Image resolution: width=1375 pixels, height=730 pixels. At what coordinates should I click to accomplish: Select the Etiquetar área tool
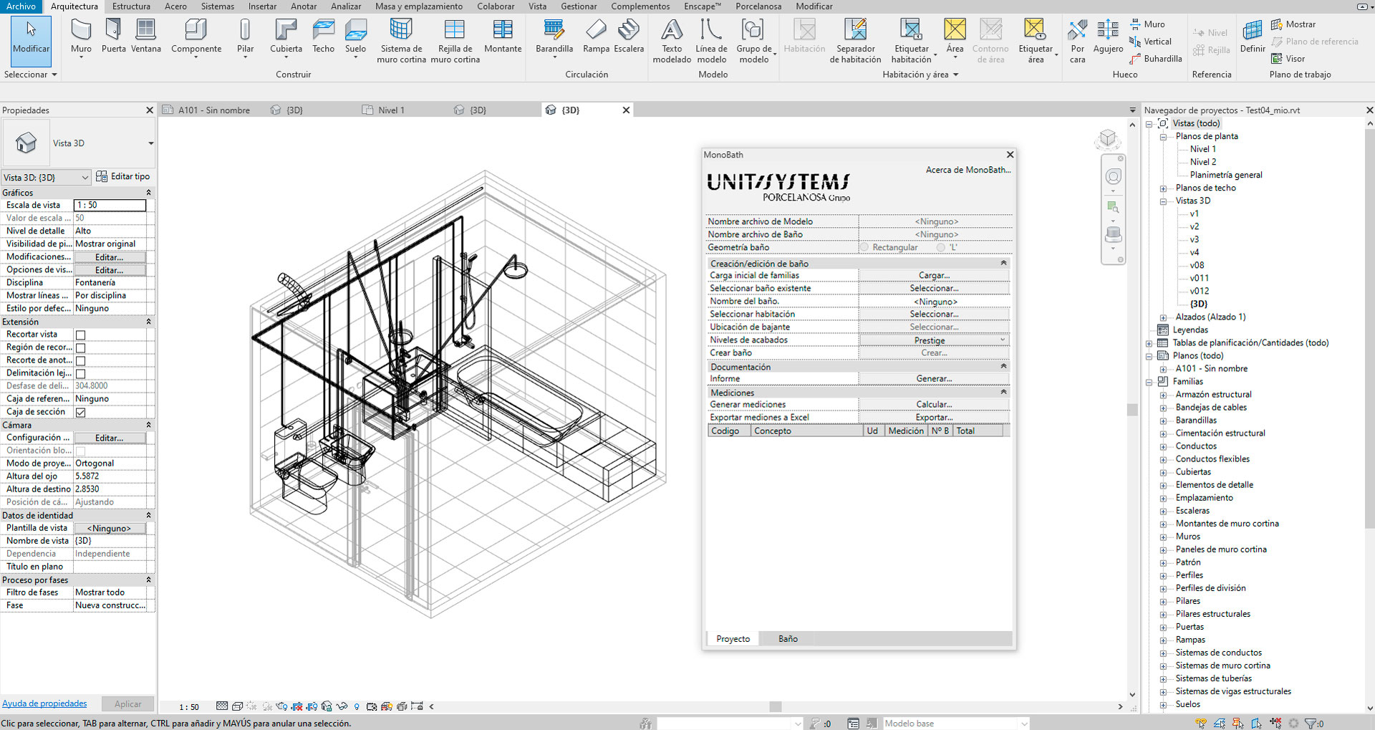point(1036,41)
